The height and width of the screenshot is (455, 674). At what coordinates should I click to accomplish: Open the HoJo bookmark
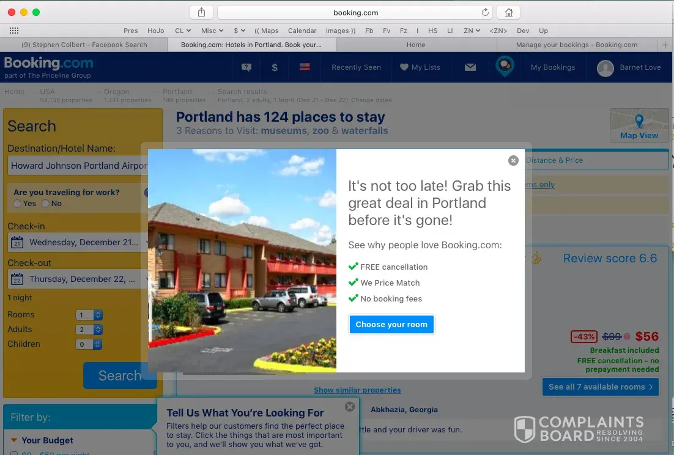click(155, 31)
